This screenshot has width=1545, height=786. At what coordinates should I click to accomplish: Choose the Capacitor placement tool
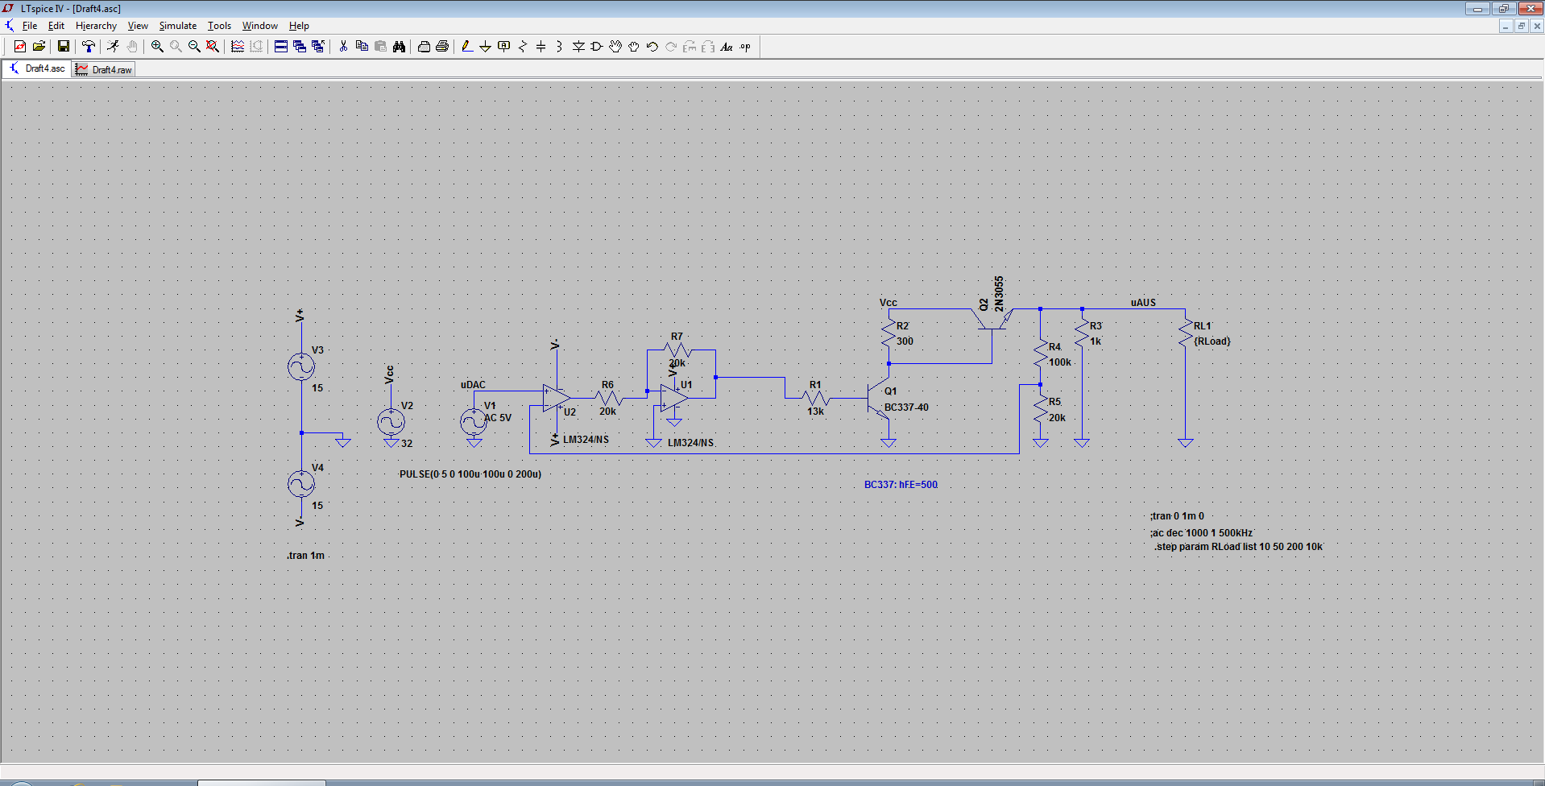coord(541,47)
